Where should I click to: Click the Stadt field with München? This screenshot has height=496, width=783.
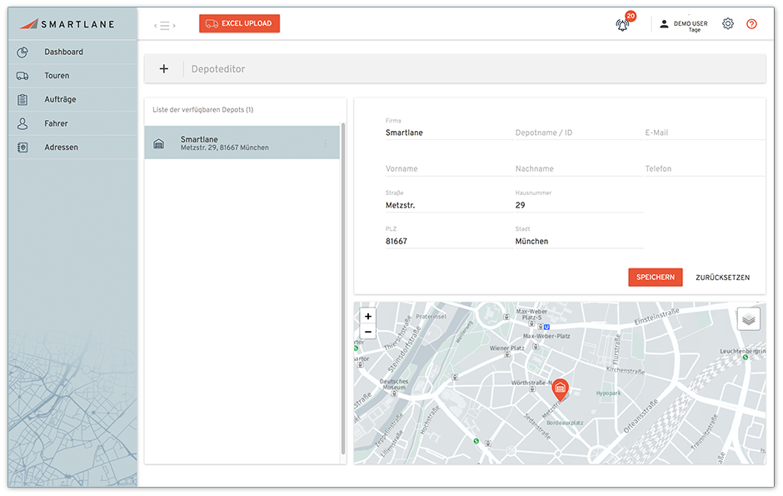(579, 241)
